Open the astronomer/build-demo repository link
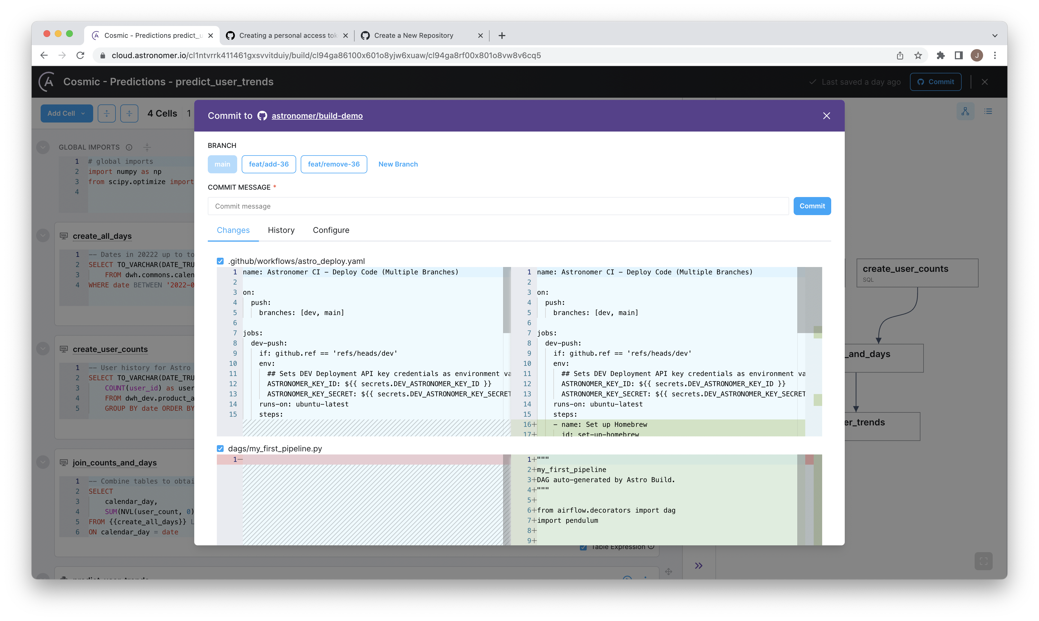 317,116
